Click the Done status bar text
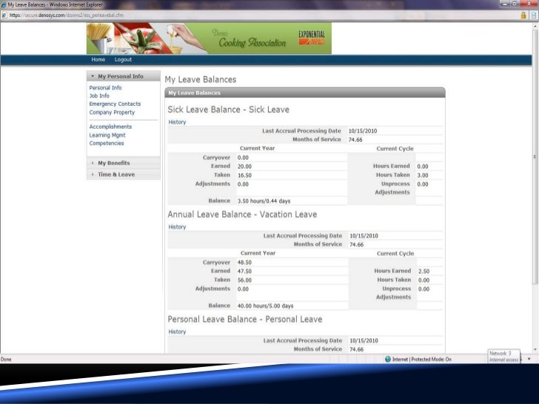The image size is (539, 404). click(6, 360)
